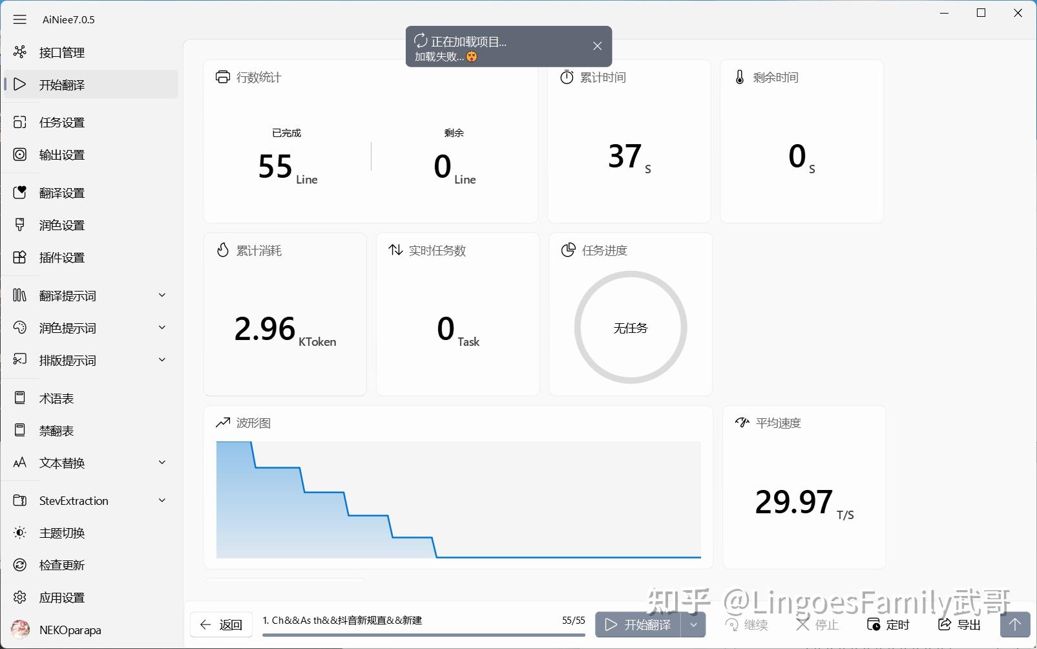
Task: Open 任务设置 task settings
Action: [90, 122]
